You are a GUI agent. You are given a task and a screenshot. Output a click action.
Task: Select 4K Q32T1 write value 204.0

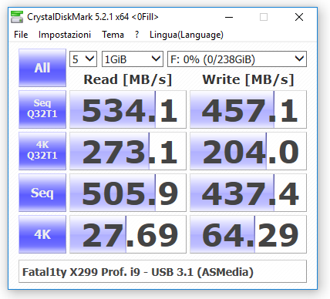point(248,151)
